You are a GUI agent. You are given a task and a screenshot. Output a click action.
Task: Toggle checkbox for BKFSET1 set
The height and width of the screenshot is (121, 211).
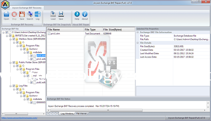pyautogui.click(x=10, y=36)
